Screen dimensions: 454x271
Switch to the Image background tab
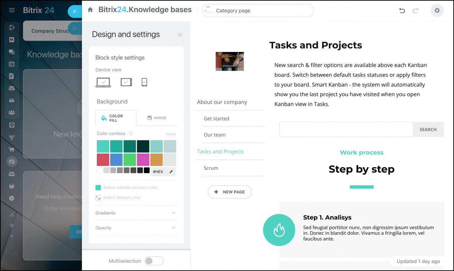pyautogui.click(x=157, y=118)
